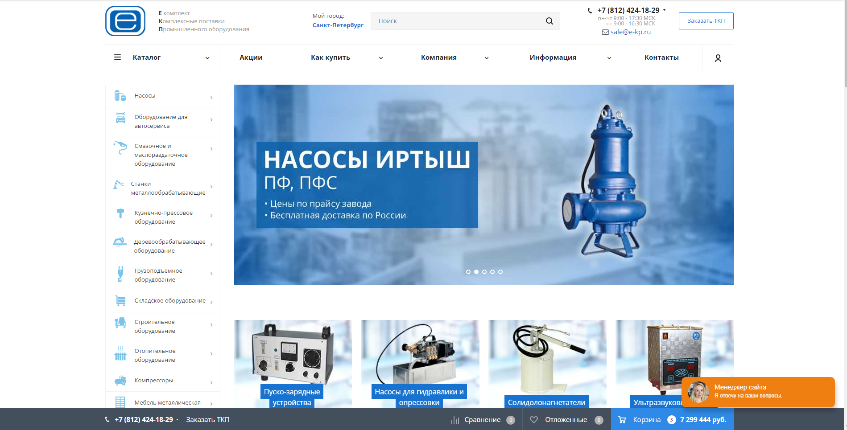Click the search magnifier icon
The image size is (847, 430).
tap(550, 21)
